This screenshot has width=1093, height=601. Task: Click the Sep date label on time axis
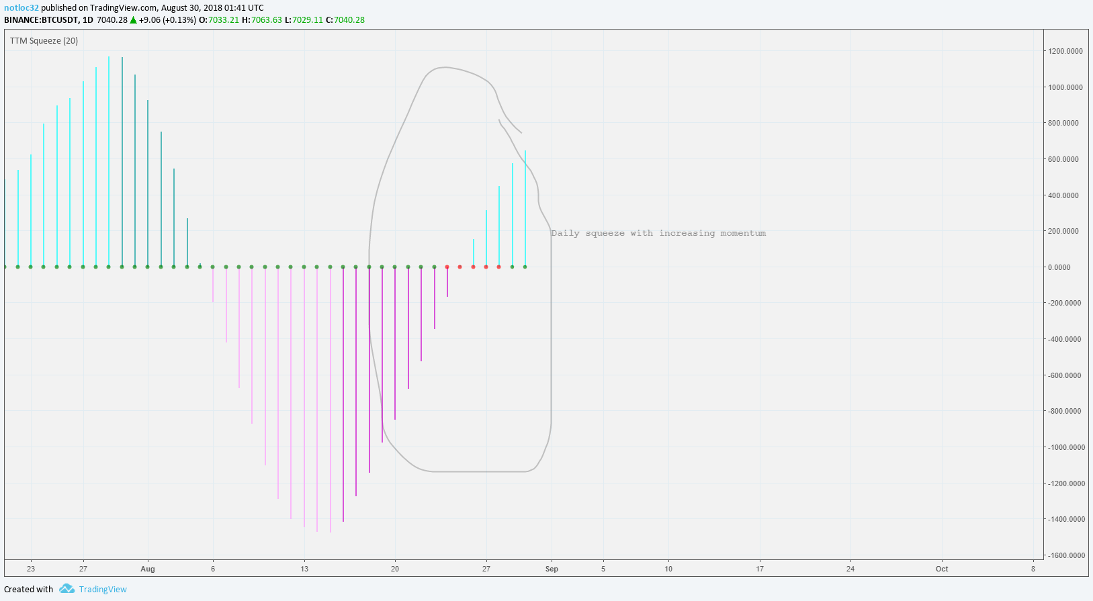(x=552, y=569)
